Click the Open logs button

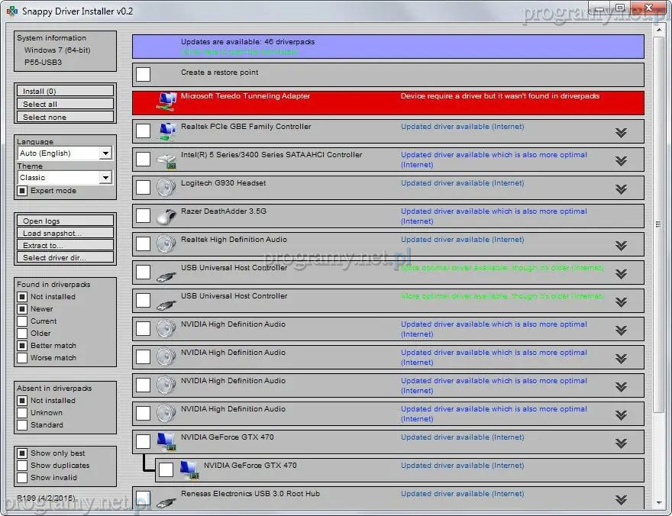point(65,221)
